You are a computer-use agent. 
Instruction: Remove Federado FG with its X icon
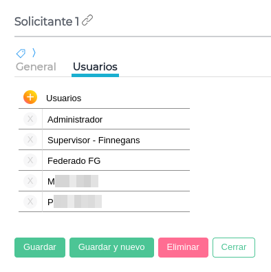point(30,160)
